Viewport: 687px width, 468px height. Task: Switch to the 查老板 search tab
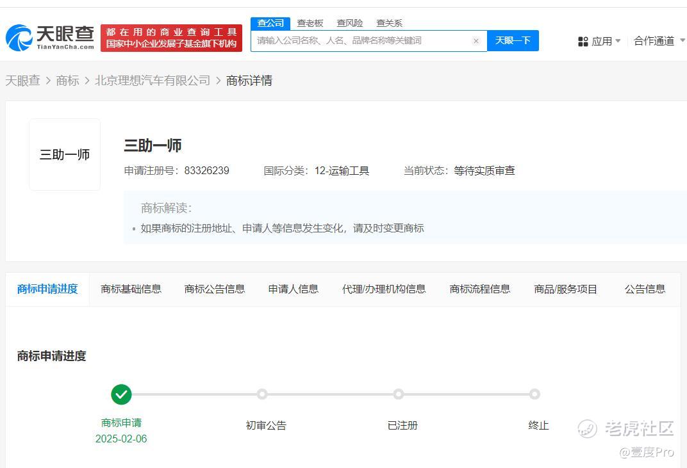310,23
